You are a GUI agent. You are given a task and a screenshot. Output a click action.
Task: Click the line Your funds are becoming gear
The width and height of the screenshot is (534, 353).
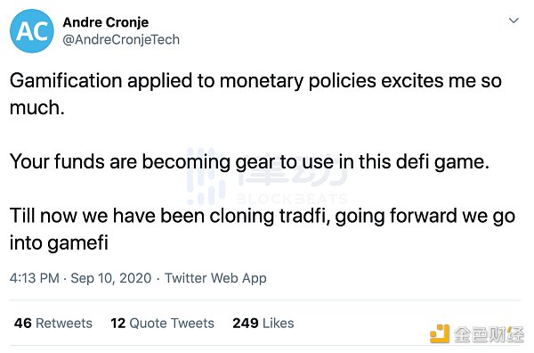[x=249, y=161]
